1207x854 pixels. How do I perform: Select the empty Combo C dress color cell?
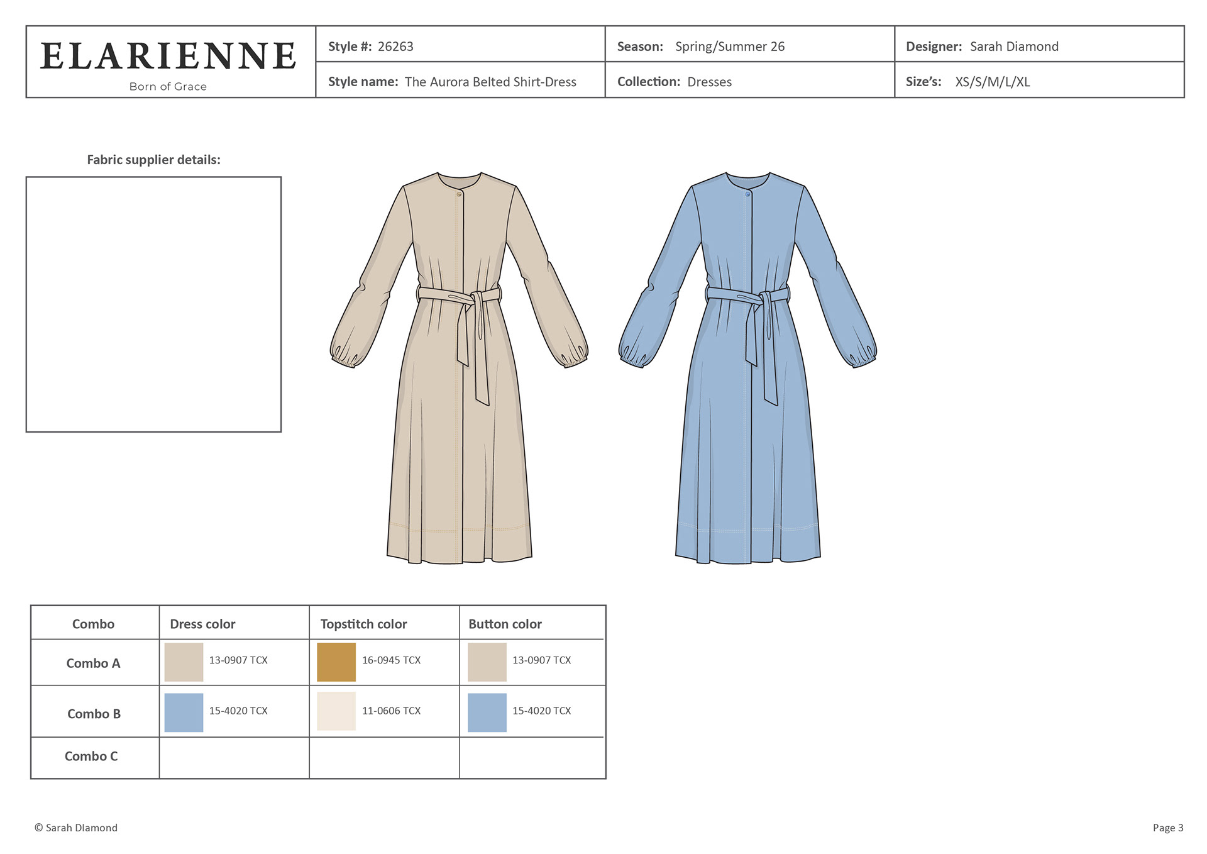[234, 757]
